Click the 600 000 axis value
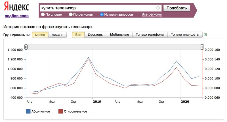Screen dimensions: 227x122 (16, 88)
